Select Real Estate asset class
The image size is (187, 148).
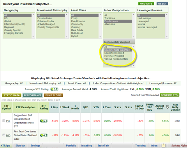[x=77, y=30]
